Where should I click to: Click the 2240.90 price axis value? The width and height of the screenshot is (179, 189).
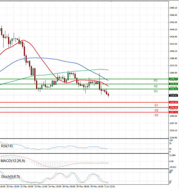(x=173, y=138)
